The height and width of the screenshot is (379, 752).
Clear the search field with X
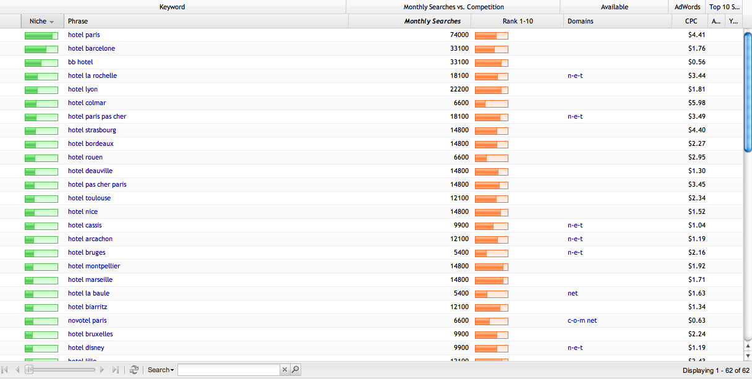[x=284, y=370]
